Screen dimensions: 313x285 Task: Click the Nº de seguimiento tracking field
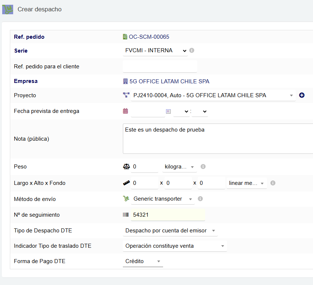167,215
